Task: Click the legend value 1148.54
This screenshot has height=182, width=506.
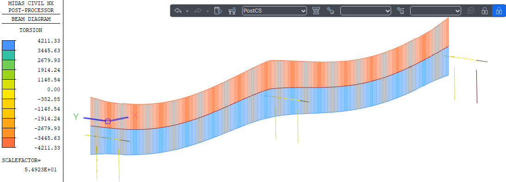Action: click(x=49, y=80)
